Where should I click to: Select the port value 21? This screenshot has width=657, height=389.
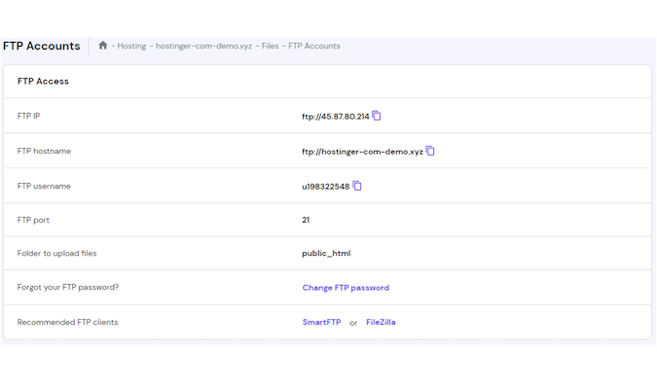tap(306, 220)
